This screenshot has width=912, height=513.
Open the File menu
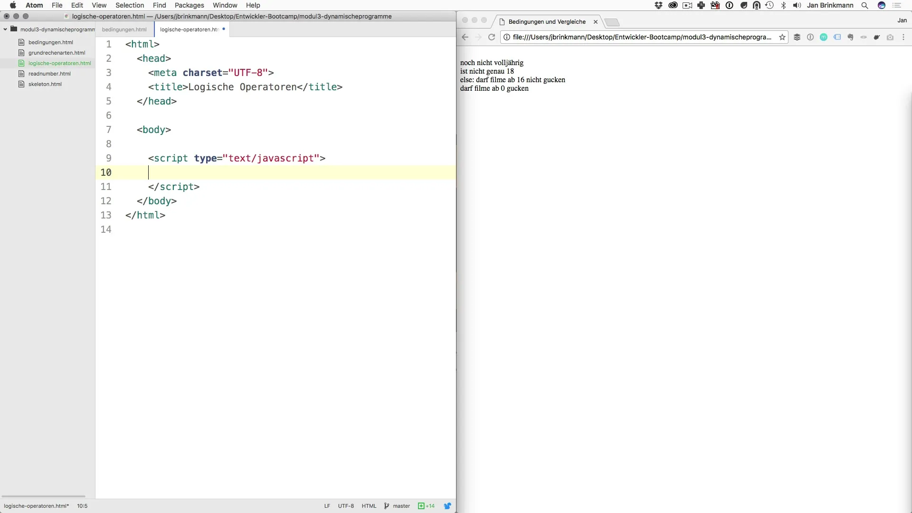[57, 5]
